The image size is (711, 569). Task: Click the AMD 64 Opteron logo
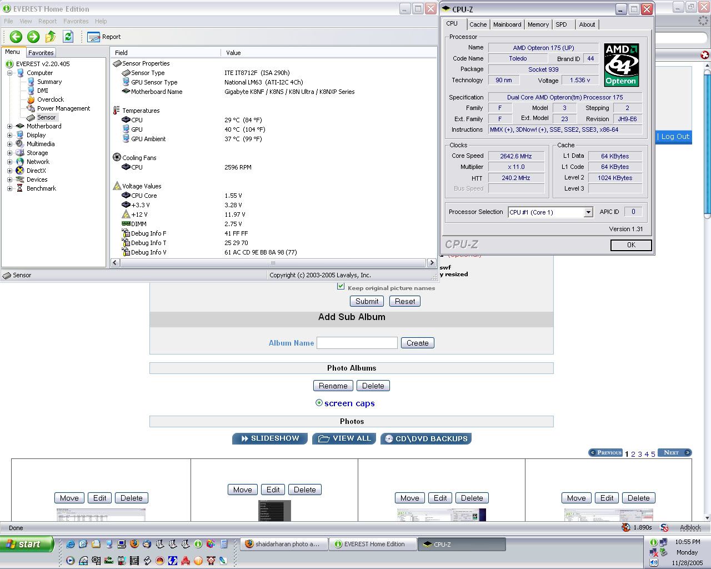(621, 65)
